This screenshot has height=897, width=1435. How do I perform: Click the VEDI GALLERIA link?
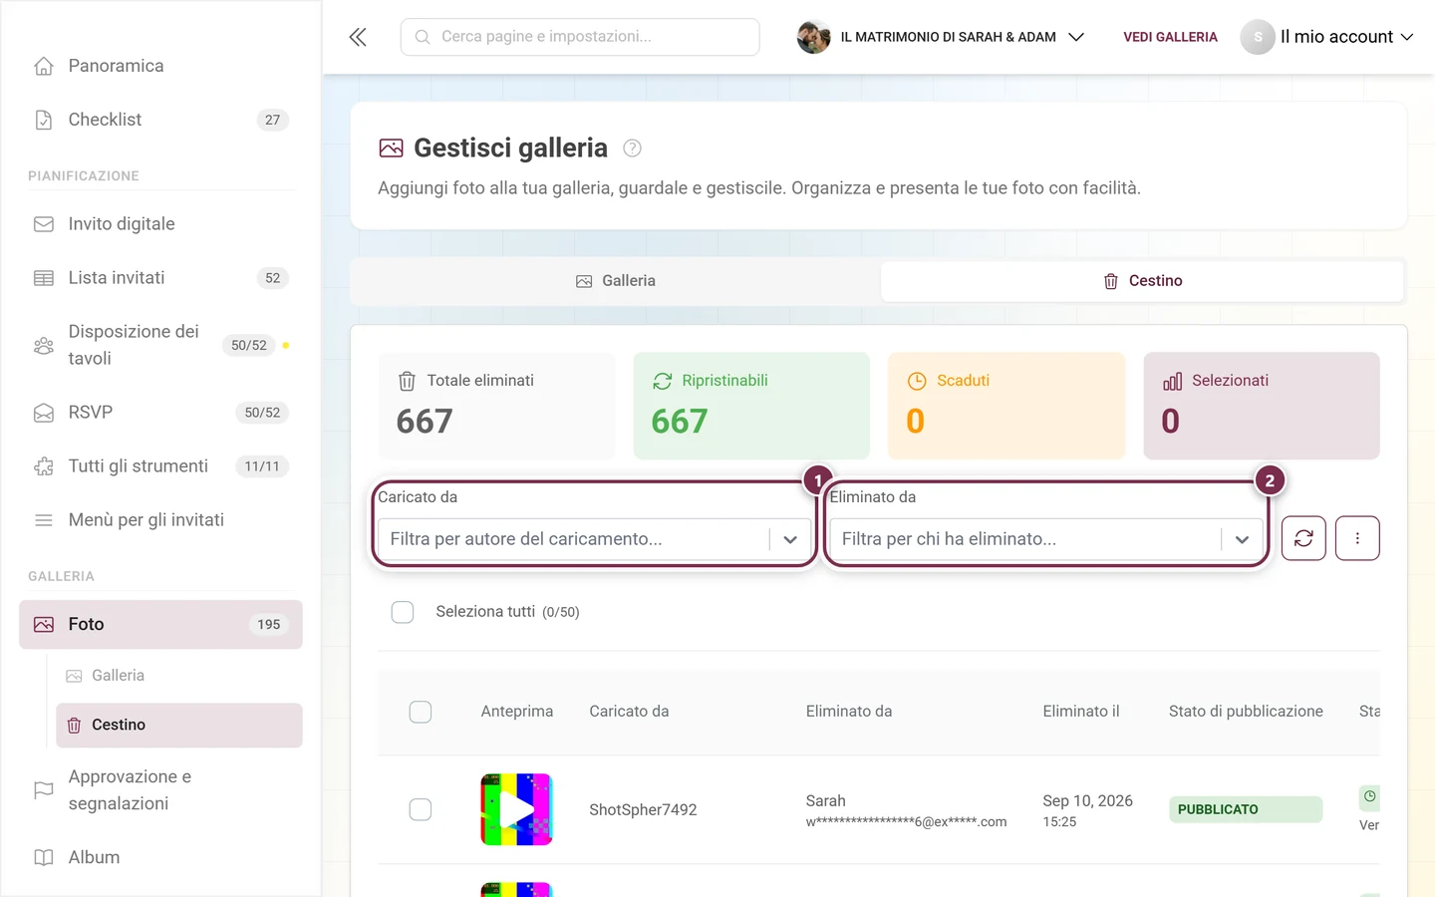click(1170, 37)
